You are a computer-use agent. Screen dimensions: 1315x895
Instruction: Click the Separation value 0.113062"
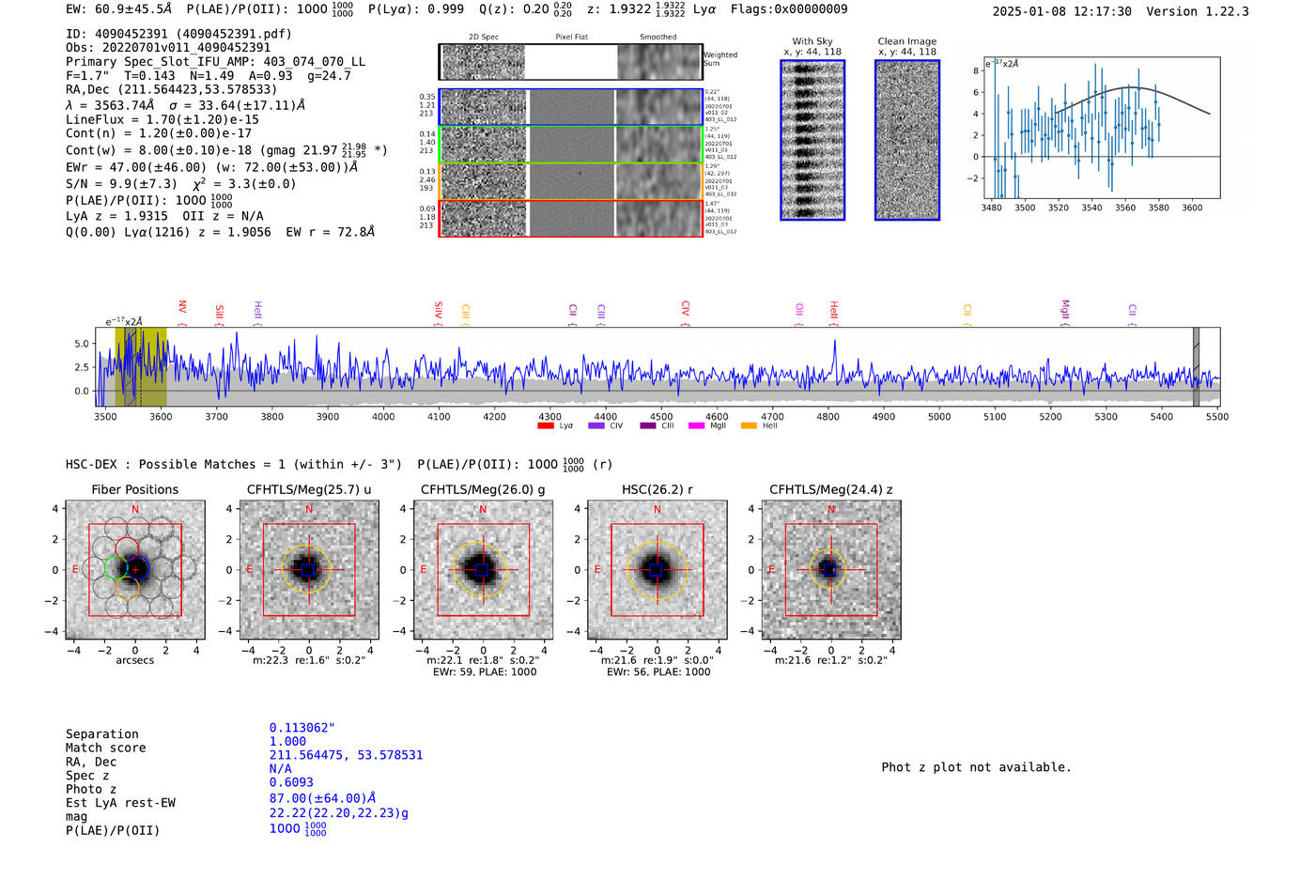click(302, 728)
